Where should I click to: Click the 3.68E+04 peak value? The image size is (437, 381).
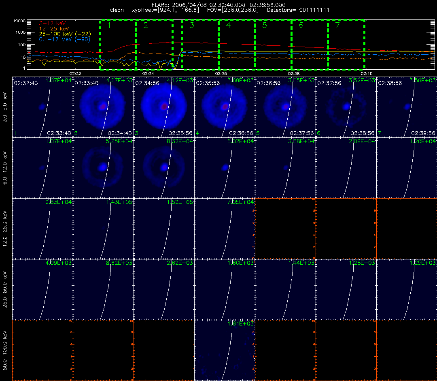coord(301,141)
